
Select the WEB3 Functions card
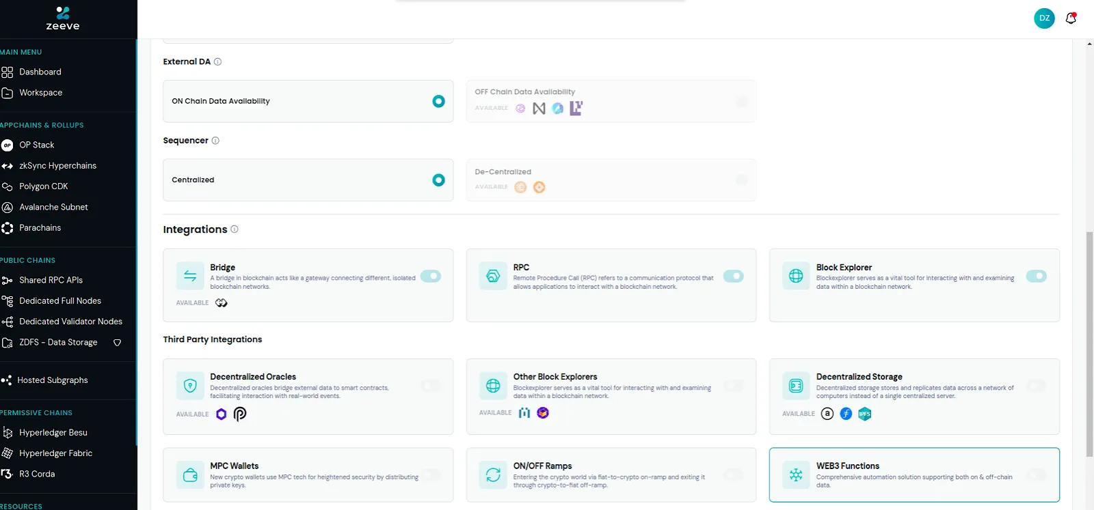tap(913, 474)
